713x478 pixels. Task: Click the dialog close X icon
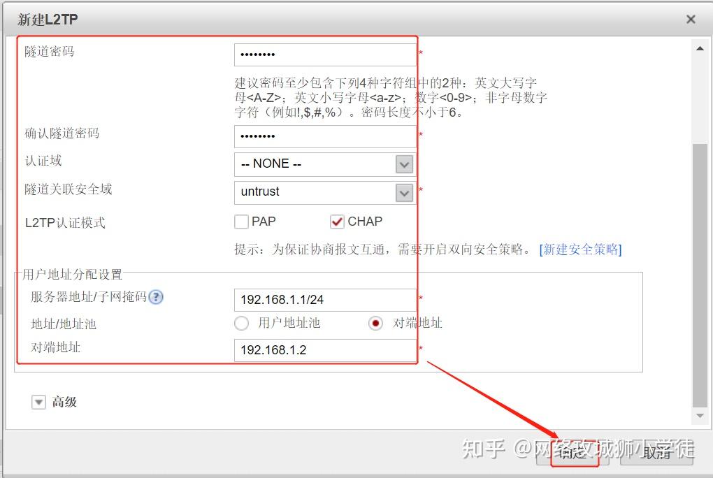pos(690,19)
